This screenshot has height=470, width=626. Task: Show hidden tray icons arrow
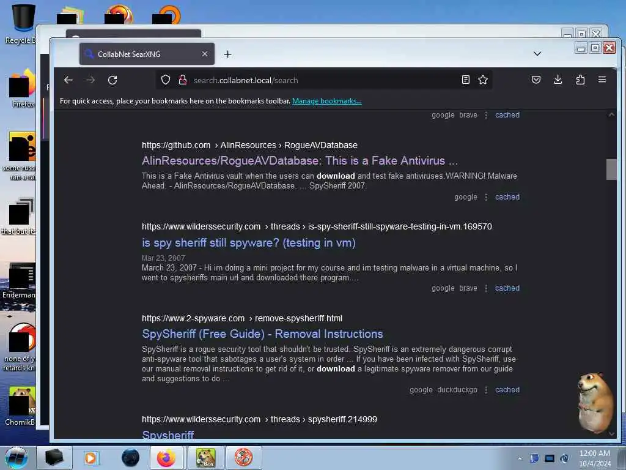520,458
